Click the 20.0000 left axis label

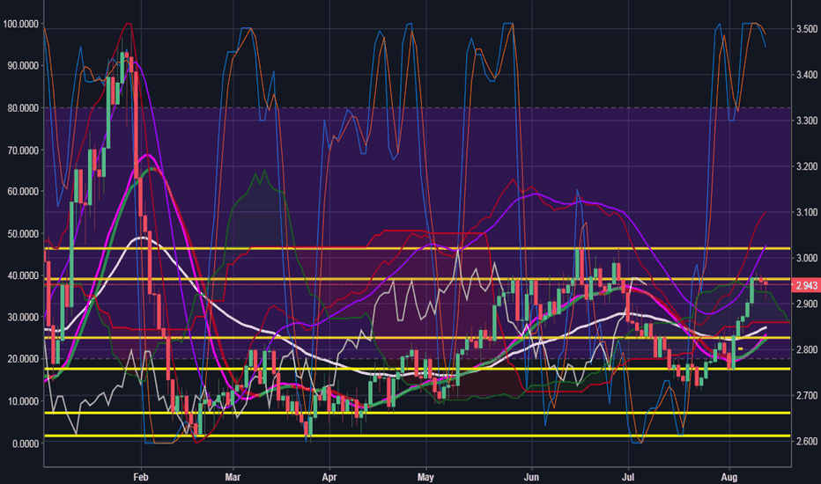[x=22, y=359]
